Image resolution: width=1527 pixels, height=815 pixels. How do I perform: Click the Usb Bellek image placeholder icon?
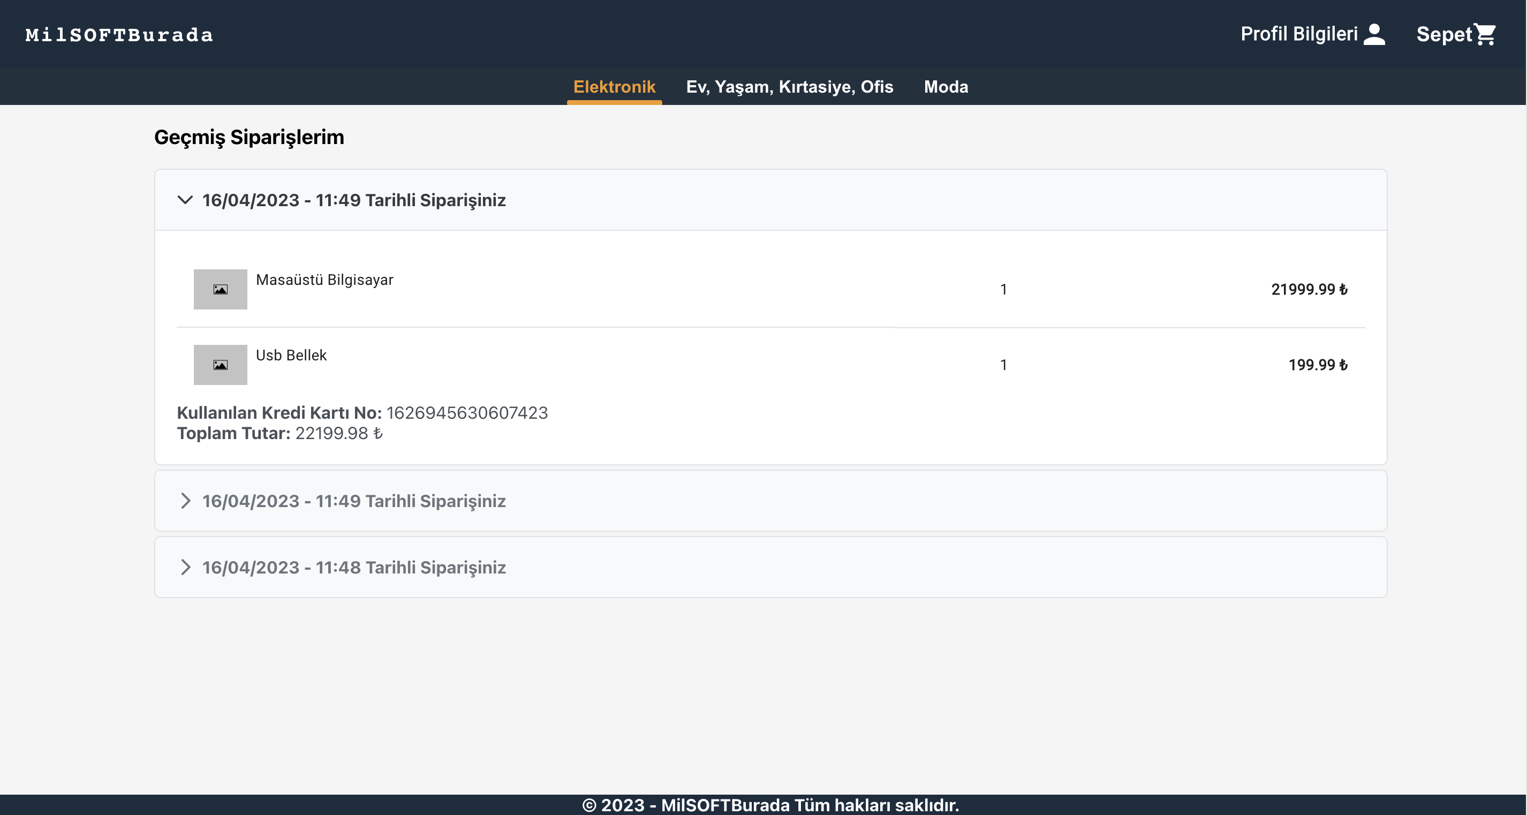click(220, 365)
